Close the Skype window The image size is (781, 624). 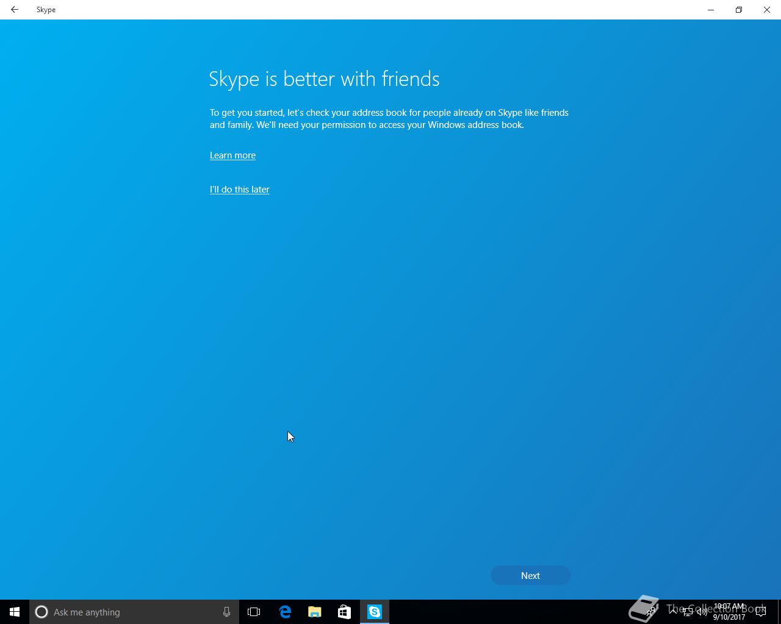point(767,10)
